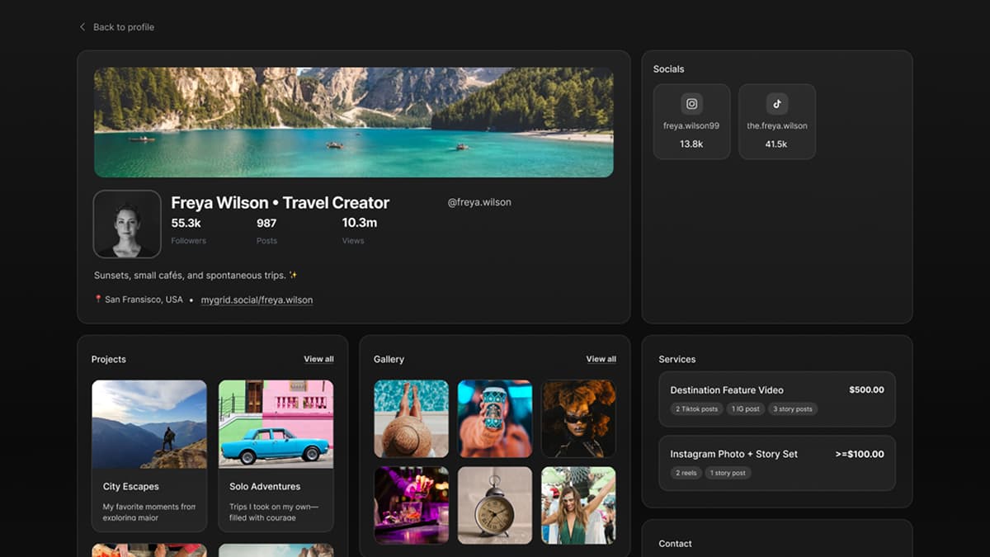Open View all in the Projects section
This screenshot has width=990, height=557.
[318, 359]
